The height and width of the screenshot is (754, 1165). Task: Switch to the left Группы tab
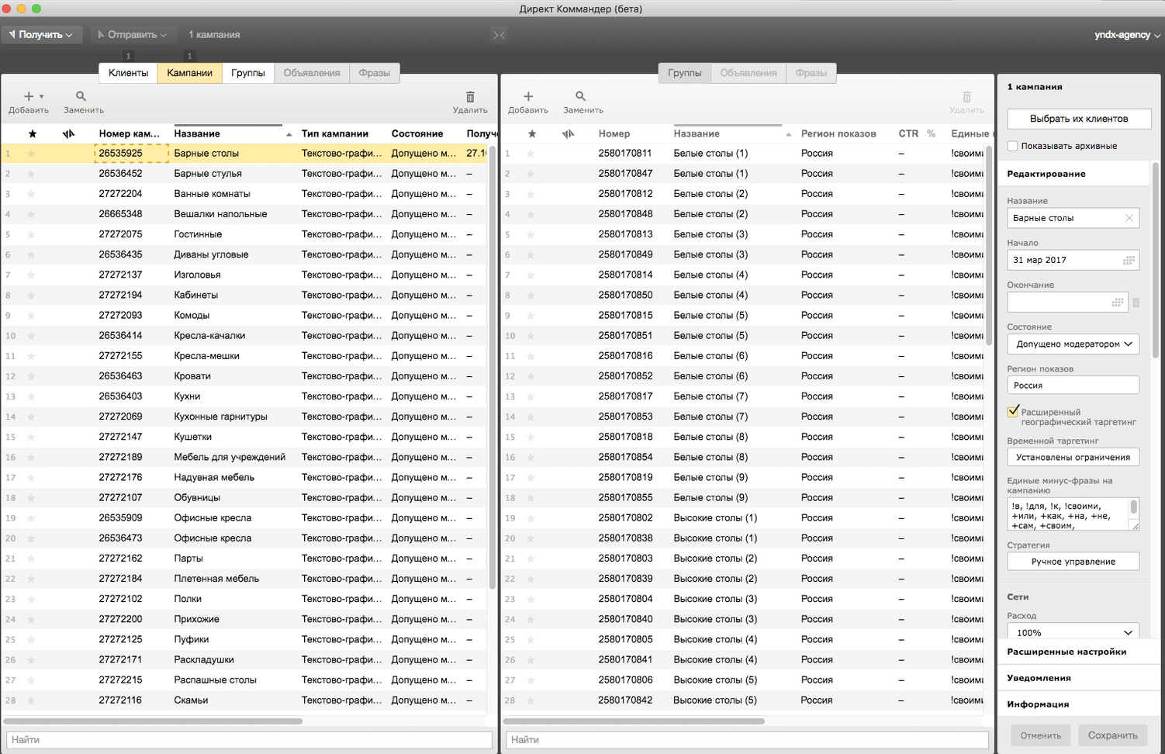point(248,73)
